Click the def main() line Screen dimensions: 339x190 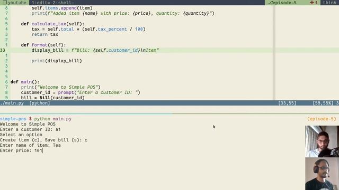[x=25, y=82]
